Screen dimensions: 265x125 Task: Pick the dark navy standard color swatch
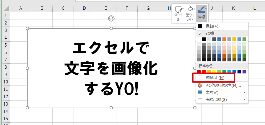point(239,72)
